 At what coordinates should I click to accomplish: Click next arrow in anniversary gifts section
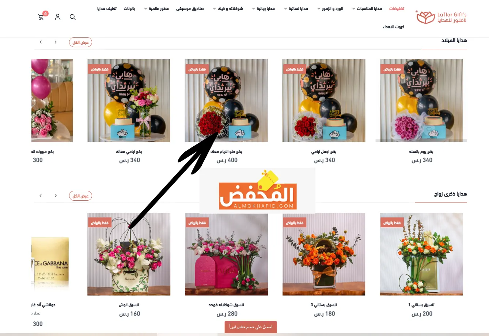point(41,196)
